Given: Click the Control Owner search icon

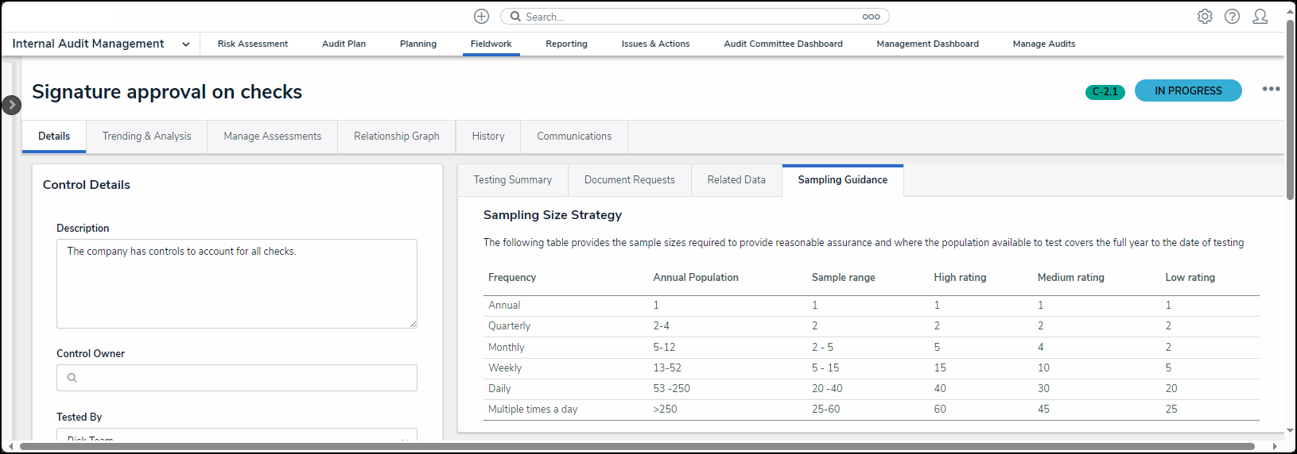Looking at the screenshot, I should pyautogui.click(x=72, y=378).
